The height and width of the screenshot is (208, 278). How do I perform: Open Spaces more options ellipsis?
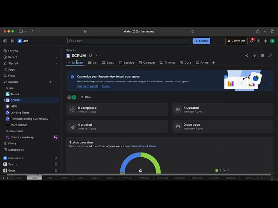tap(56, 82)
